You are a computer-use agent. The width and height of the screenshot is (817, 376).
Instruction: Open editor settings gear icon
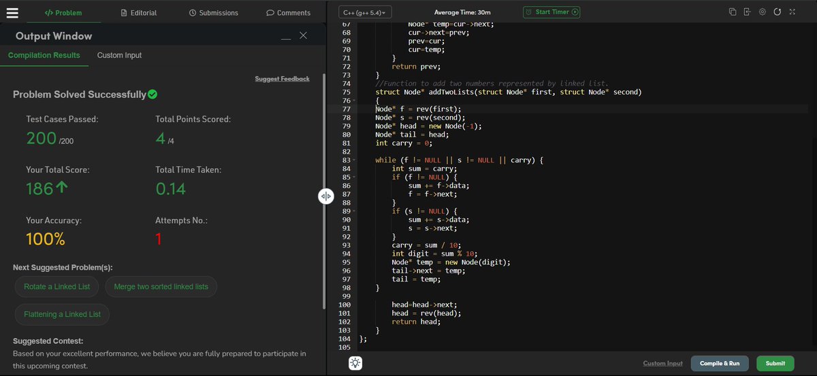tap(763, 12)
